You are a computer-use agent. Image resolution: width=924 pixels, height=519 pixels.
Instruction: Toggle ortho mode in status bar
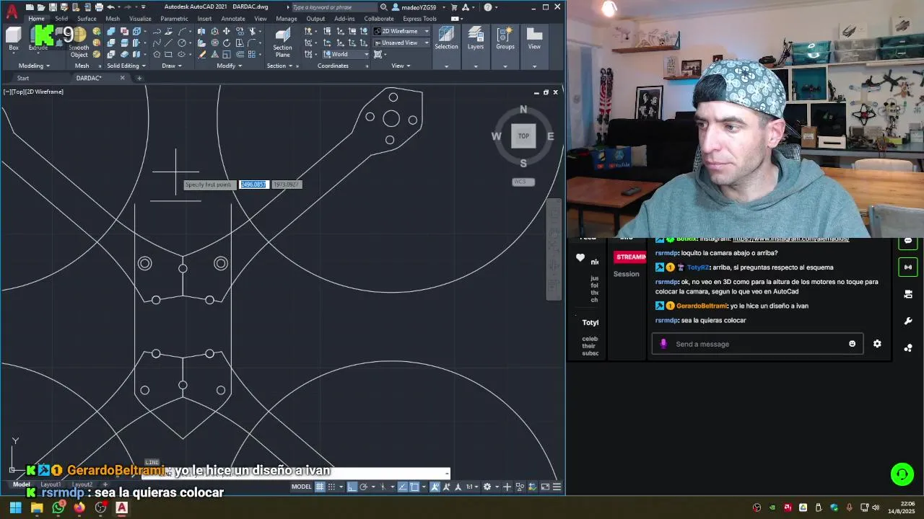pos(352,487)
